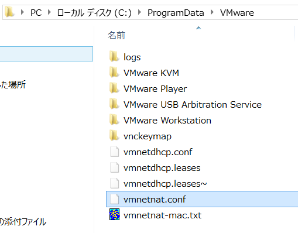Screen dimensions: 298x233
Task: Navigate to ProgramData in the breadcrumb
Action: [176, 13]
